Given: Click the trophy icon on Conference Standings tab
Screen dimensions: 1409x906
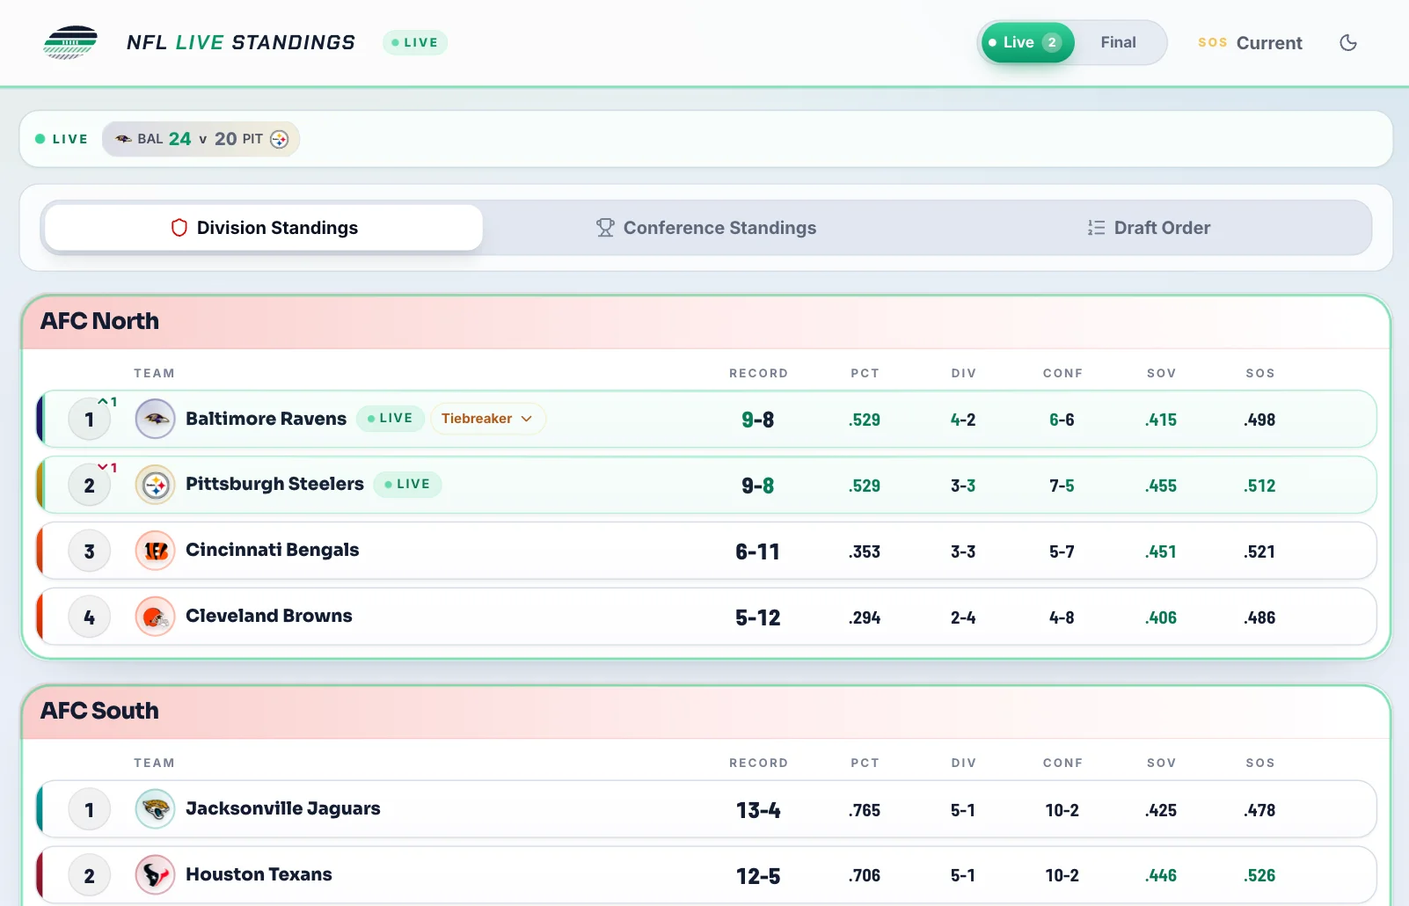Looking at the screenshot, I should [x=605, y=228].
